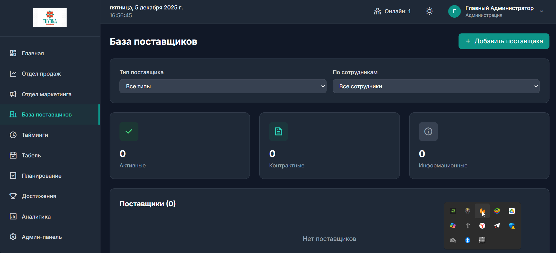Open Windows Security shield tray icon
The image size is (556, 253).
point(512,226)
